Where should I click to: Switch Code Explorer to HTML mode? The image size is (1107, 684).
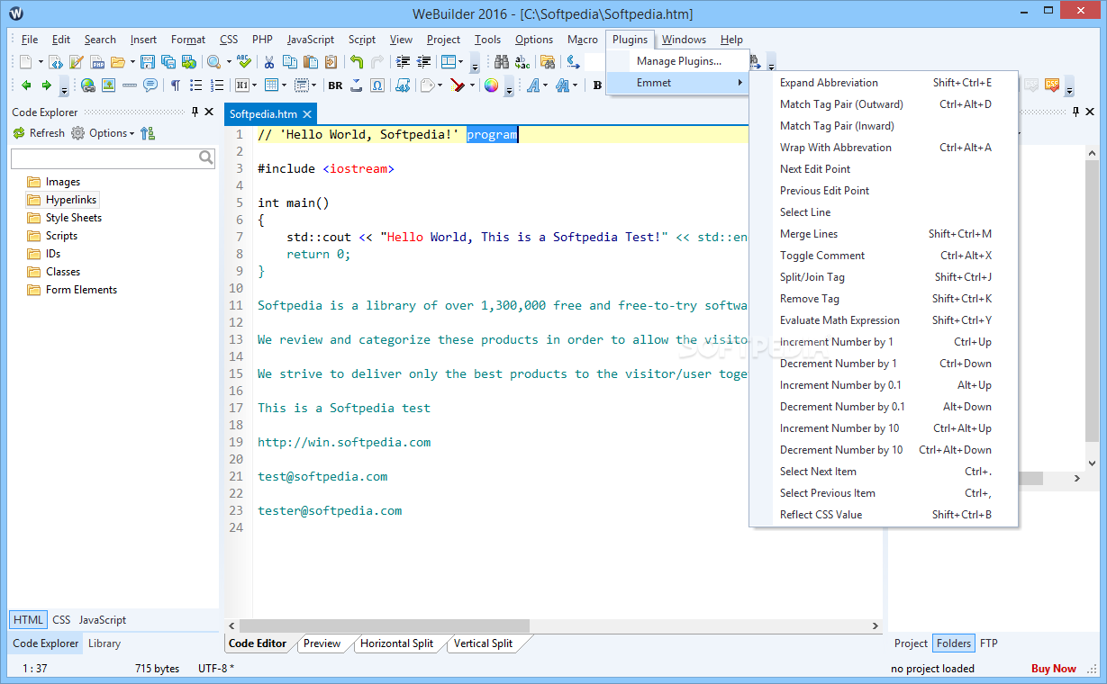(x=28, y=620)
